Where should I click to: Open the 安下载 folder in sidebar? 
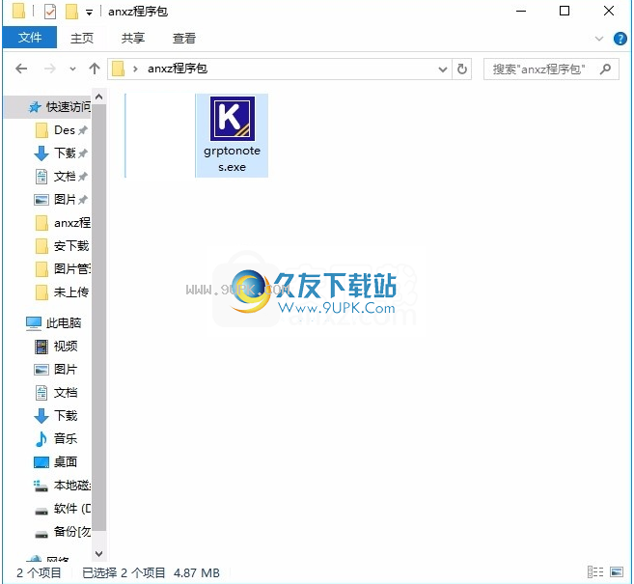[62, 246]
